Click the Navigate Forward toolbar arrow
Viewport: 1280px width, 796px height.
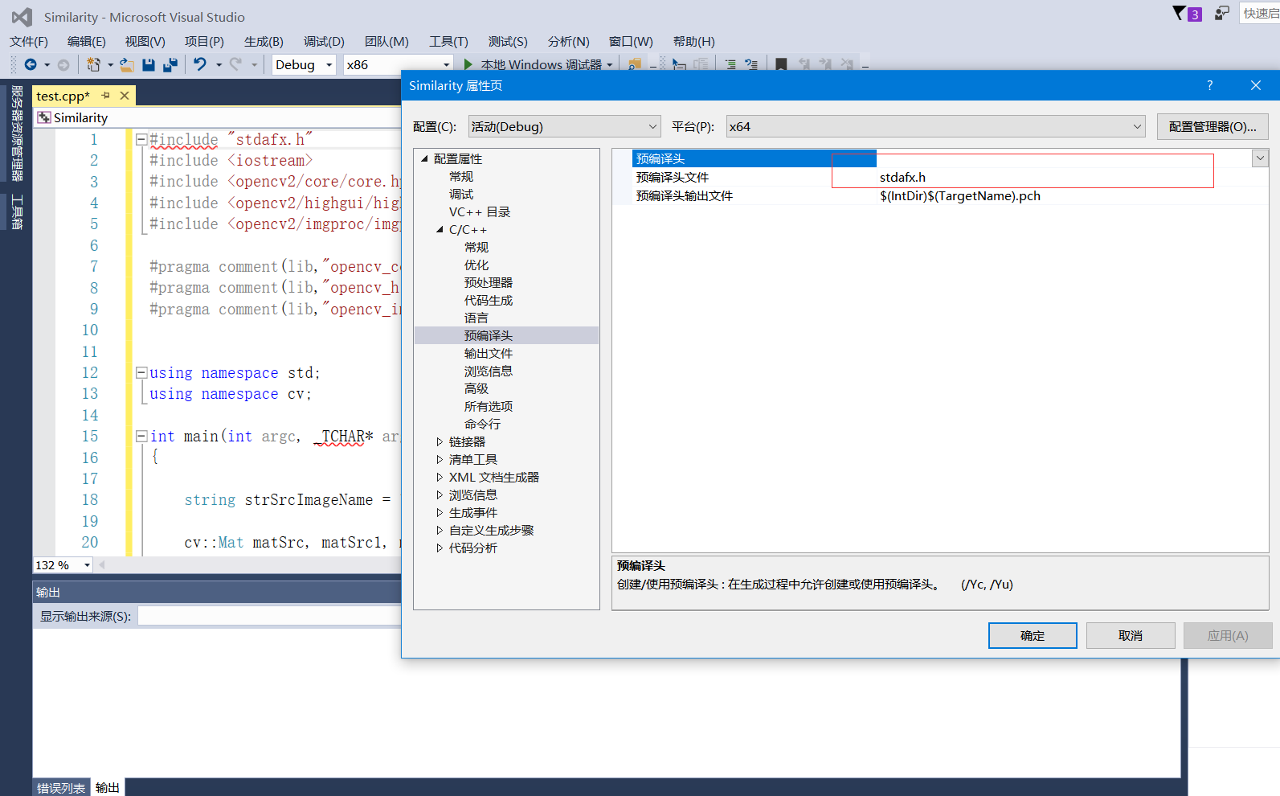tap(63, 64)
